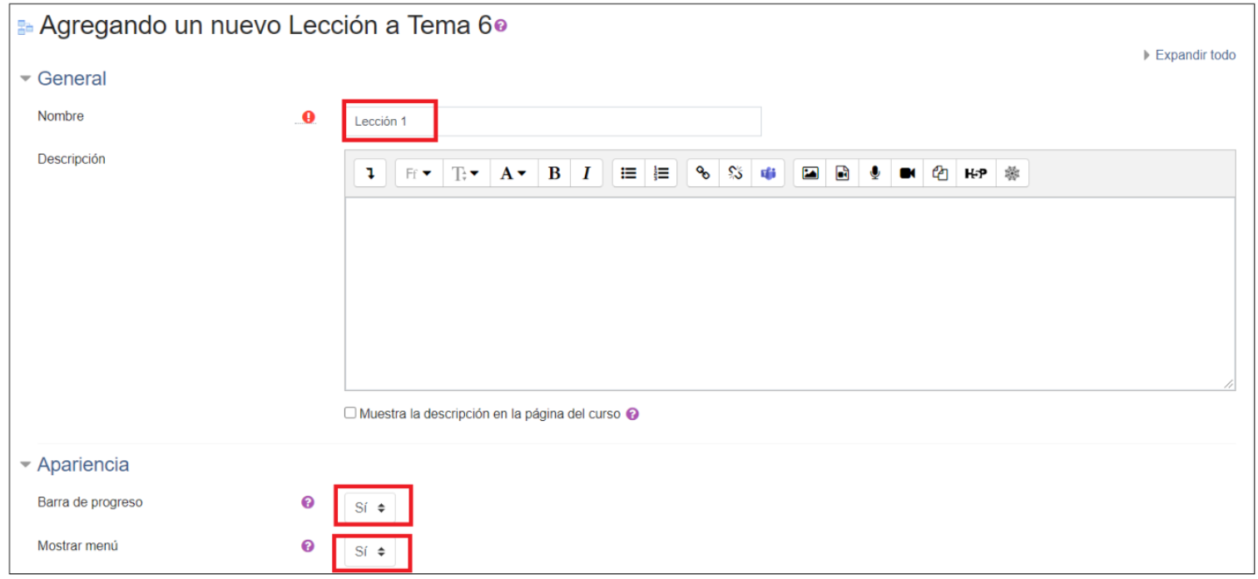Record audio with the microphone icon

(874, 173)
